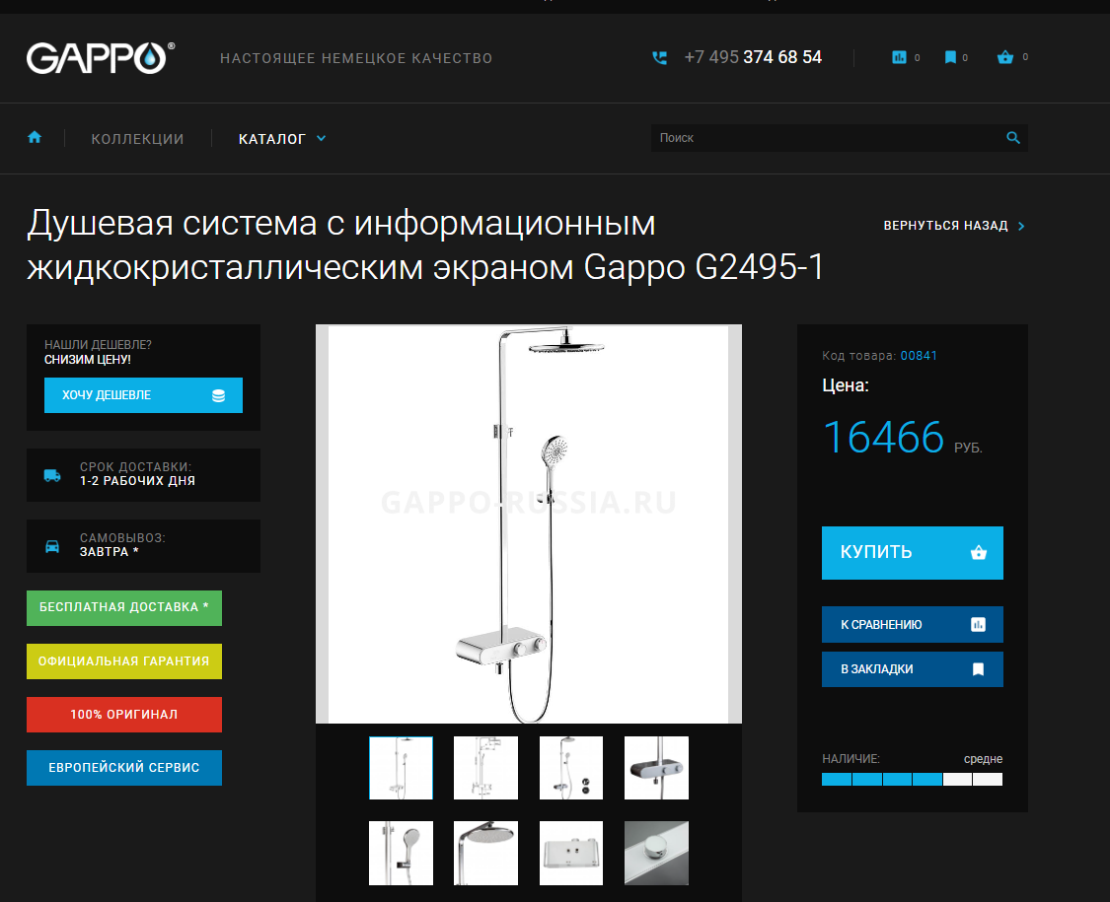The height and width of the screenshot is (902, 1110).
Task: Click the product title Gappo G2495-1
Action: pos(424,244)
